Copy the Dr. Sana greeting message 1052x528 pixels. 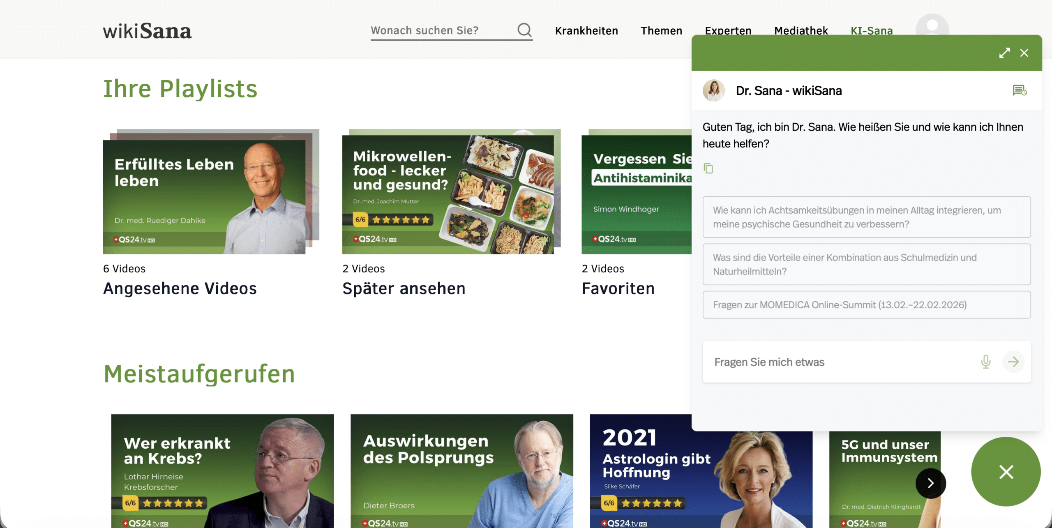click(708, 168)
